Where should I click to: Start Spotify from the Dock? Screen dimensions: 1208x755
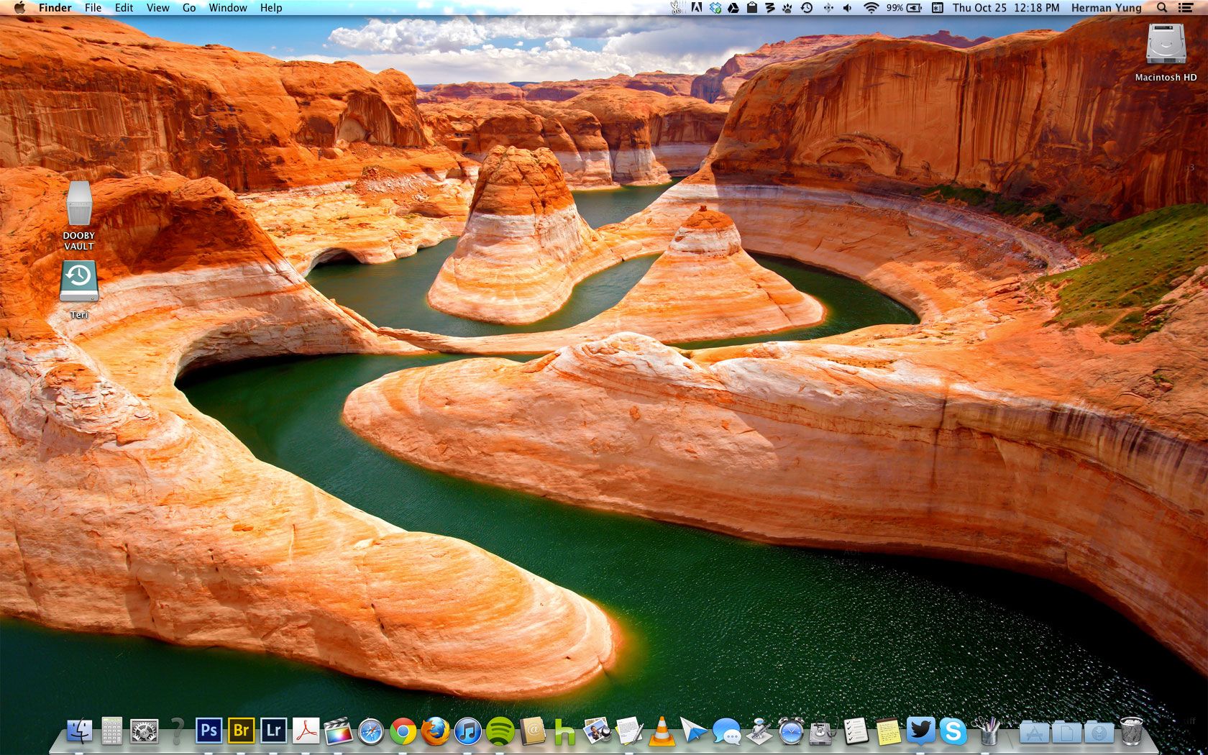499,731
